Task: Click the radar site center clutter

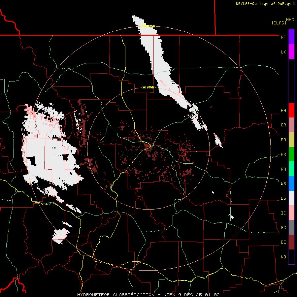Action: click(x=148, y=146)
